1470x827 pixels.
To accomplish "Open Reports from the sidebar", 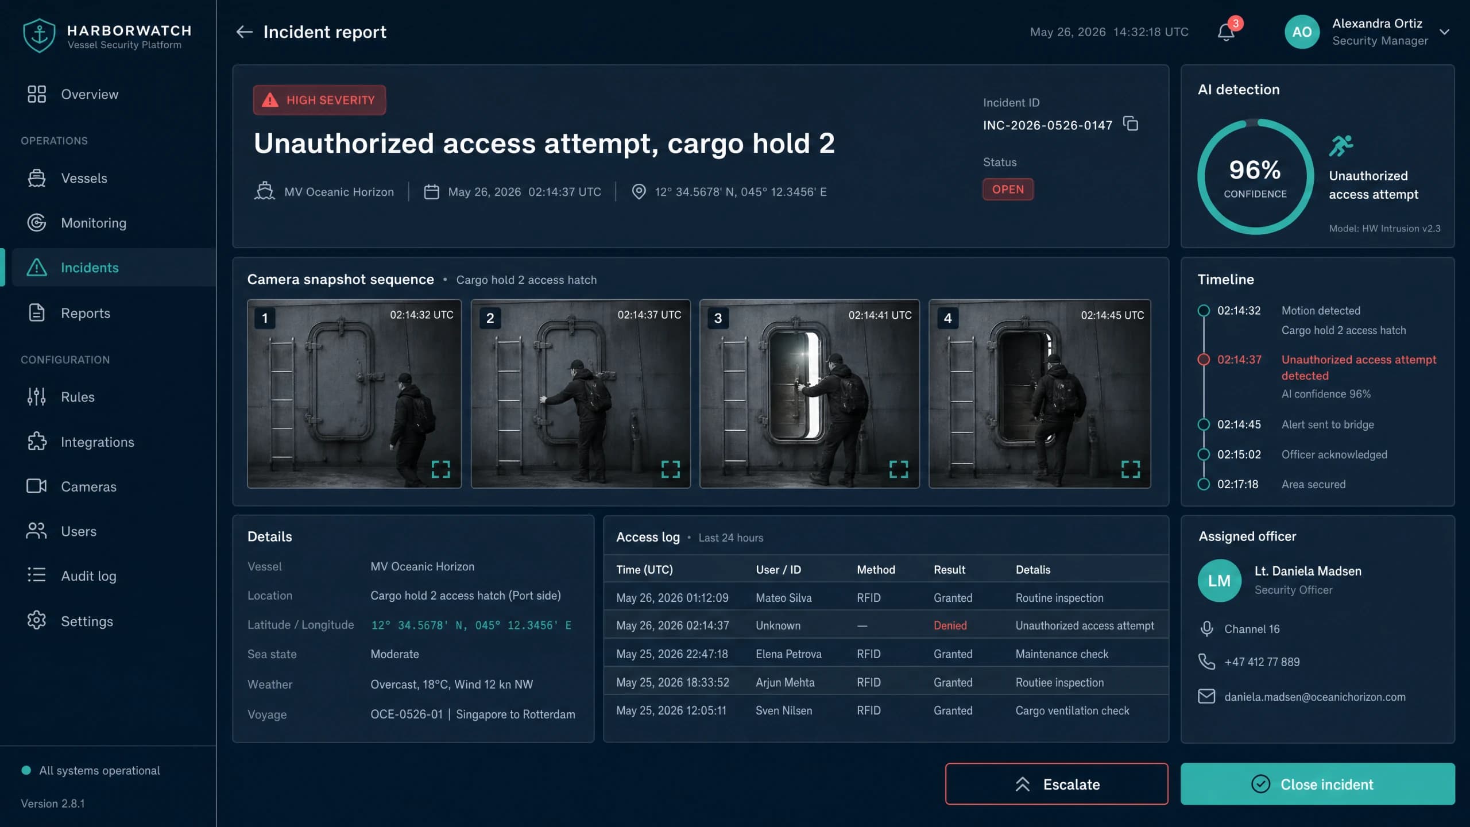I will (x=114, y=313).
